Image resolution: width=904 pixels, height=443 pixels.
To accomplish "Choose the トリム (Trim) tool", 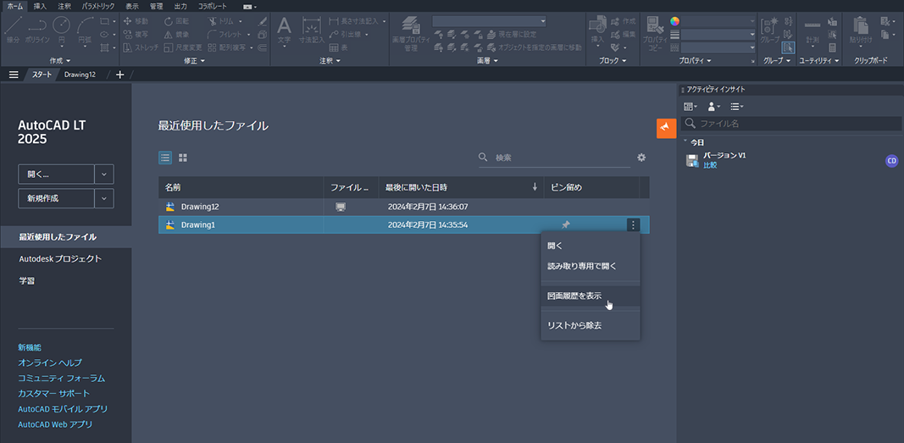I will [225, 21].
